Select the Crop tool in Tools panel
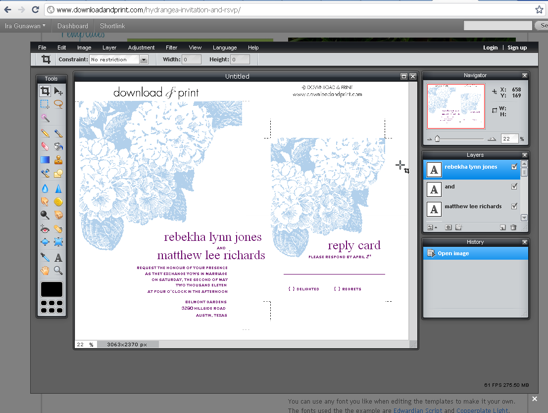Screen dimensions: 548x413 45,91
